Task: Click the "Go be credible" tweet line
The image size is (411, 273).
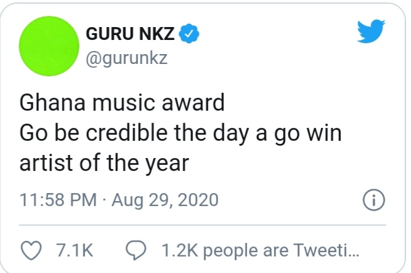Action: [x=181, y=133]
